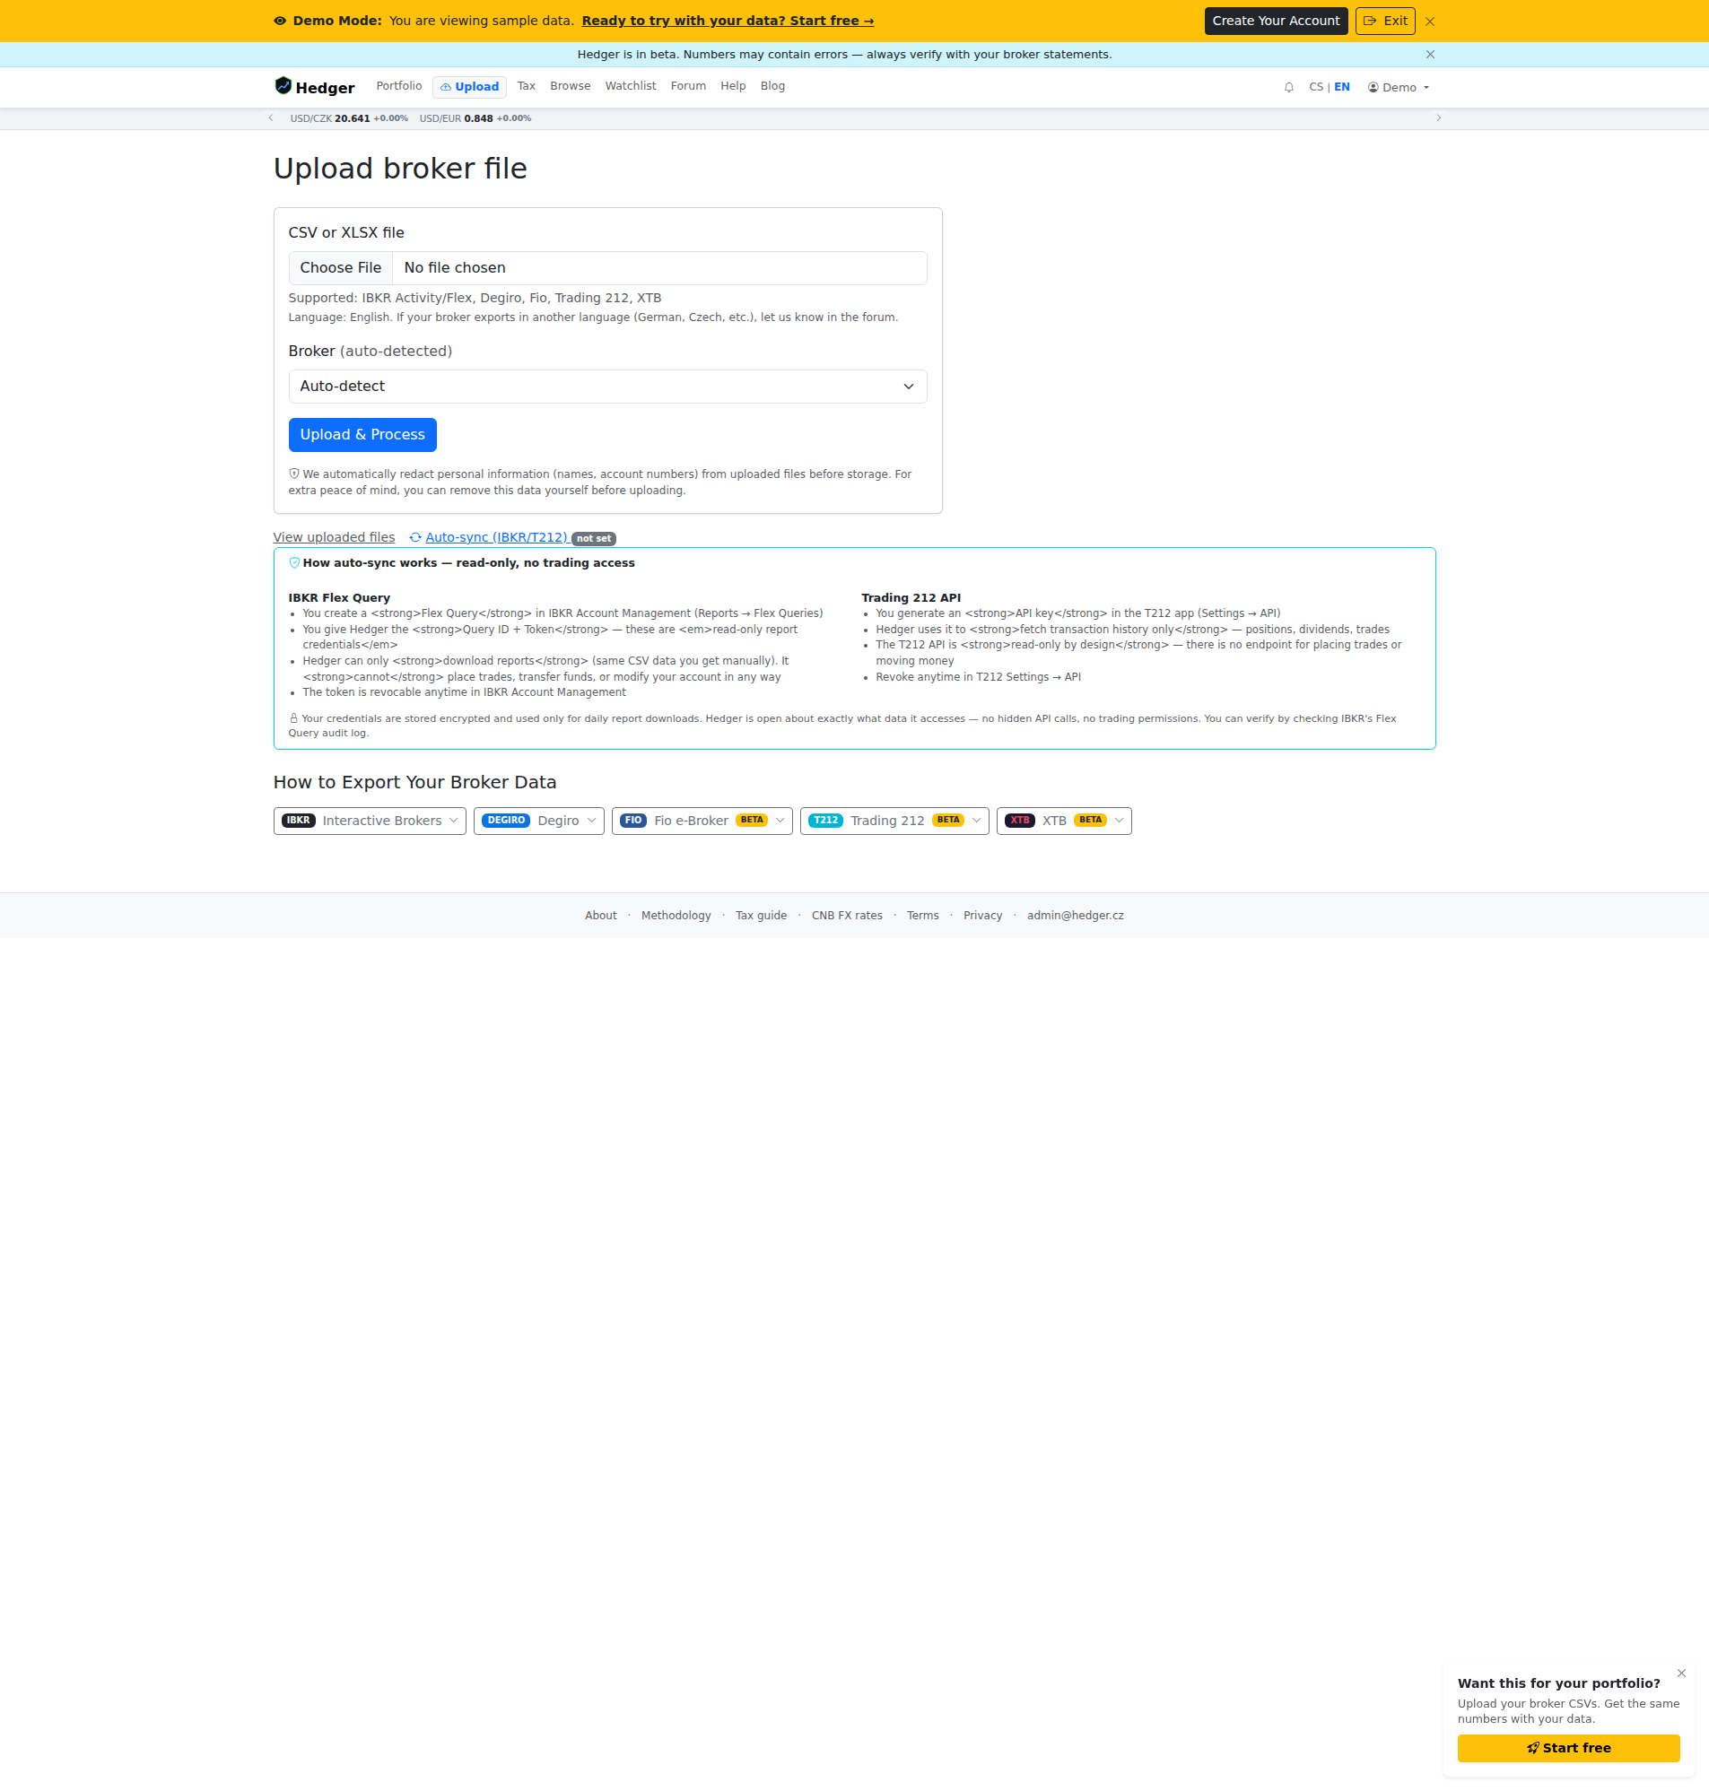The image size is (1709, 1791).
Task: Click 'Ready to try with your data? Start free' link
Action: tap(728, 21)
